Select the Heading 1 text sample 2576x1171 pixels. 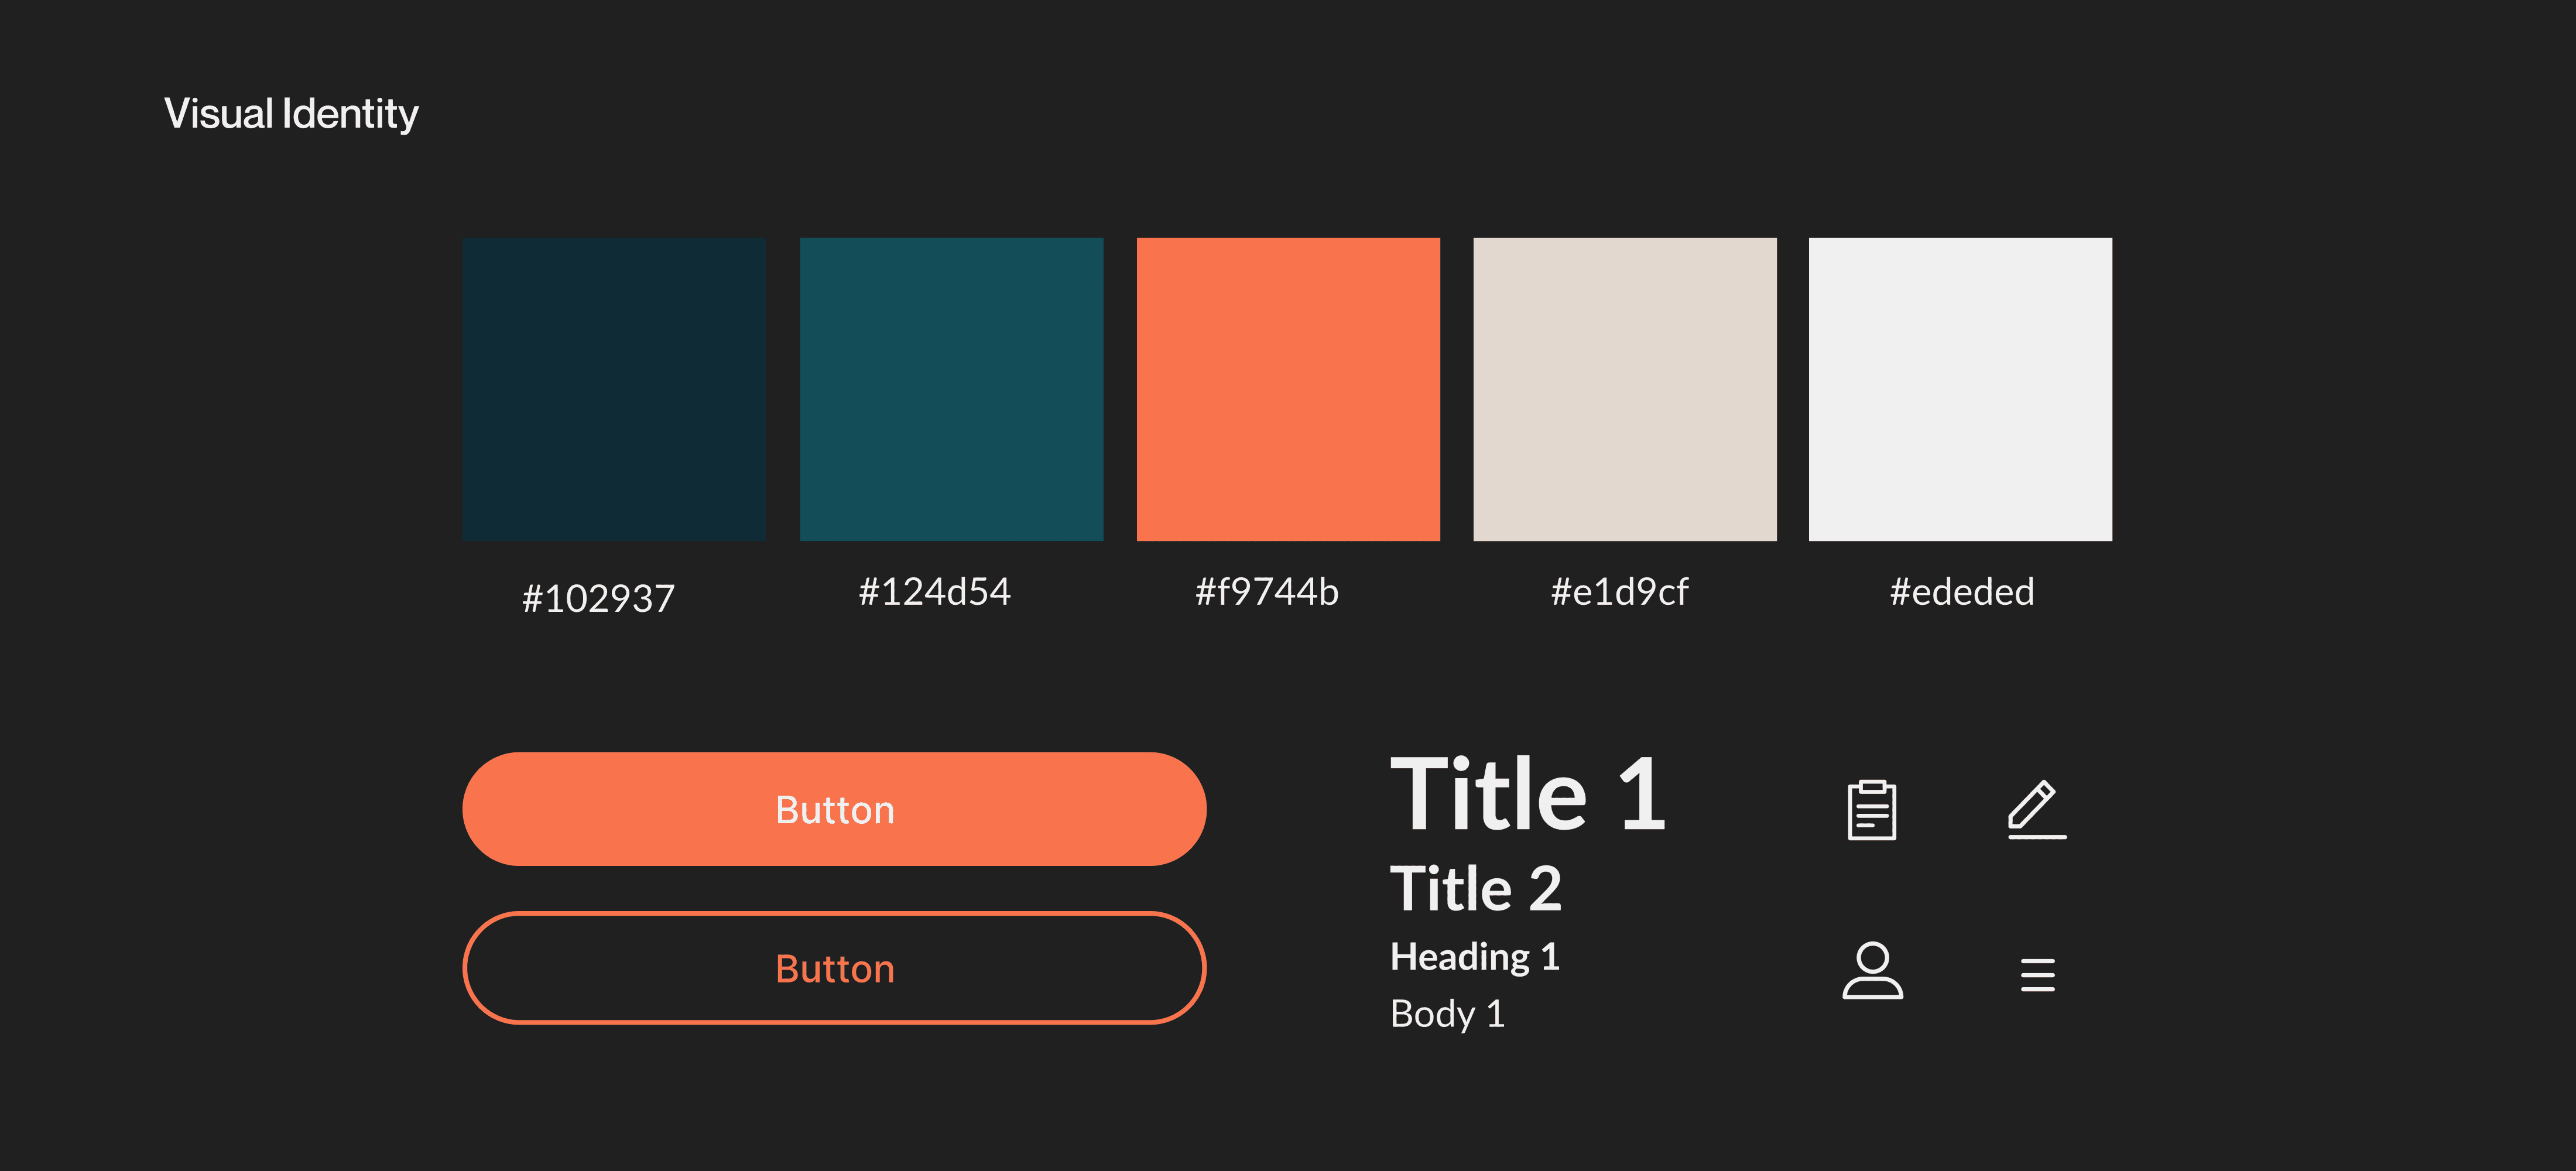(x=1474, y=957)
